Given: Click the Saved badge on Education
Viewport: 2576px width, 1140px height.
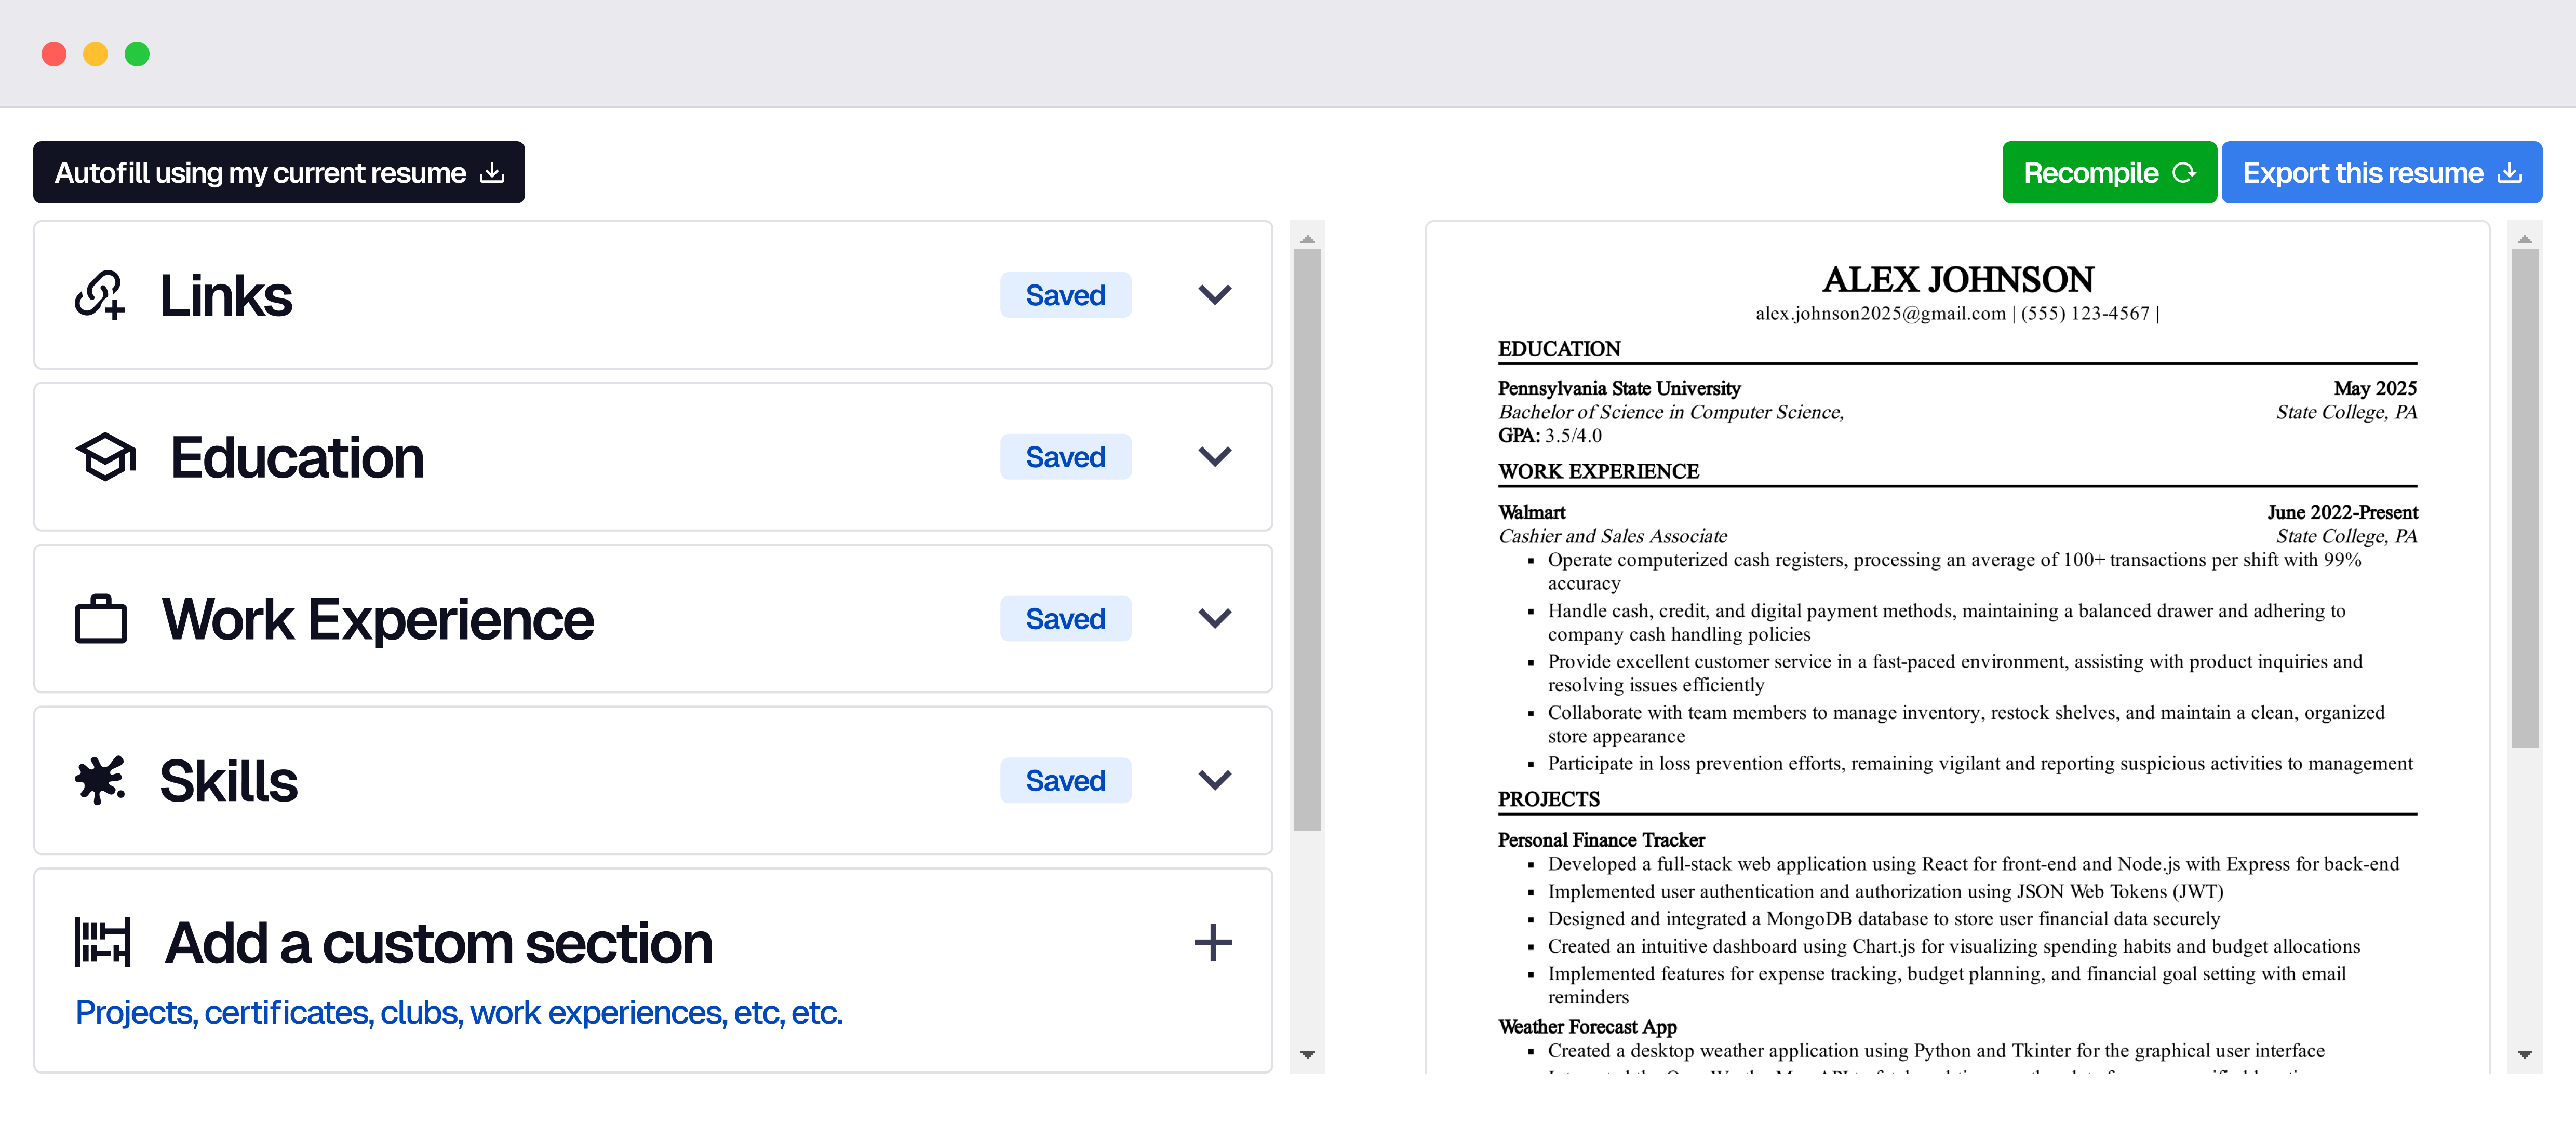Looking at the screenshot, I should pyautogui.click(x=1066, y=457).
